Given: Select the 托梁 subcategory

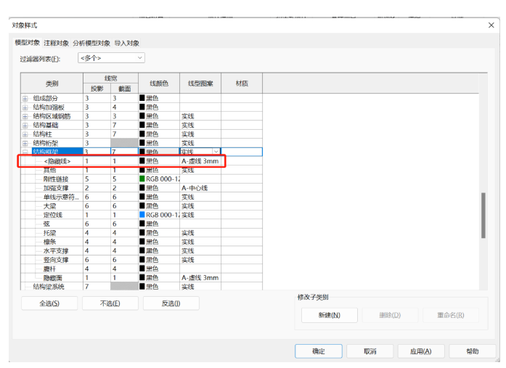Looking at the screenshot, I should [x=49, y=233].
